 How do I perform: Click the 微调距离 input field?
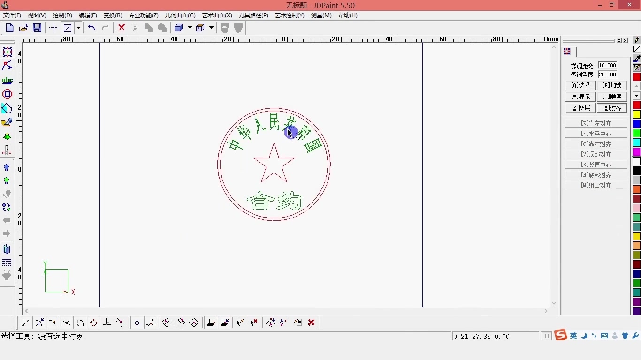click(x=607, y=66)
